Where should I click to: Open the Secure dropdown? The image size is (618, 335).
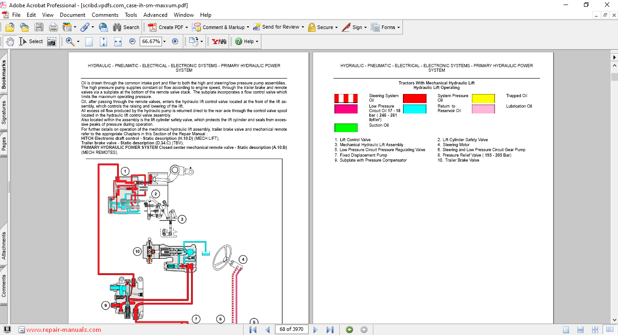(323, 27)
